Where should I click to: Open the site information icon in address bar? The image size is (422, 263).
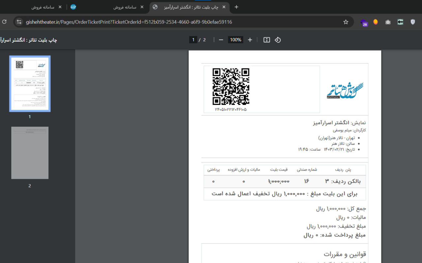coord(19,22)
